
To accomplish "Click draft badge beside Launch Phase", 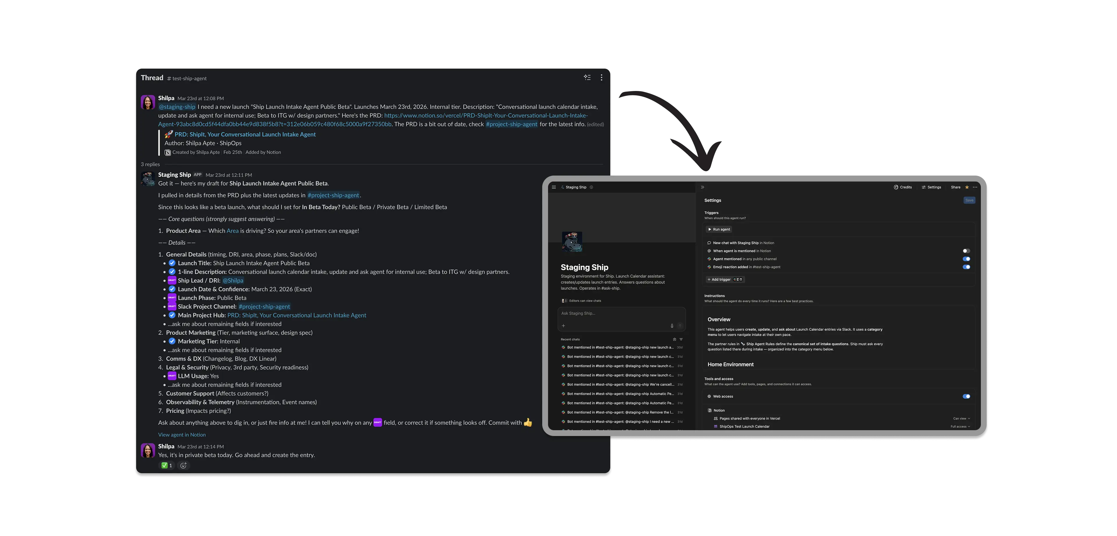I will tap(172, 298).
